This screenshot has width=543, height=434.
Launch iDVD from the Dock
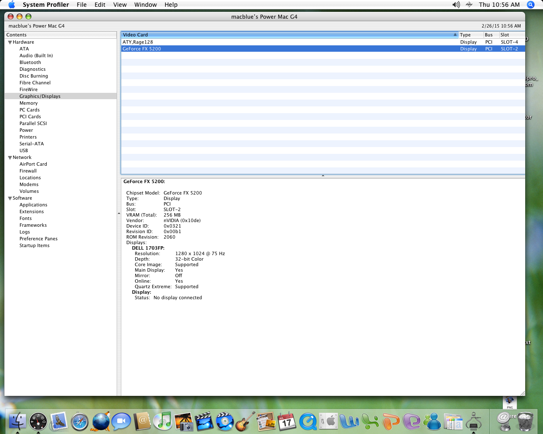pos(225,421)
